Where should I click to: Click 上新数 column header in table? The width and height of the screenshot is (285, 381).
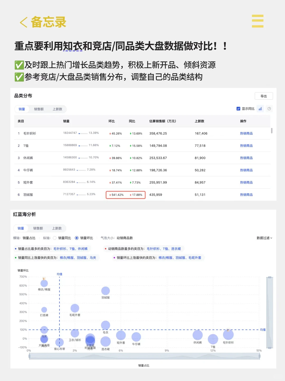tap(199, 121)
